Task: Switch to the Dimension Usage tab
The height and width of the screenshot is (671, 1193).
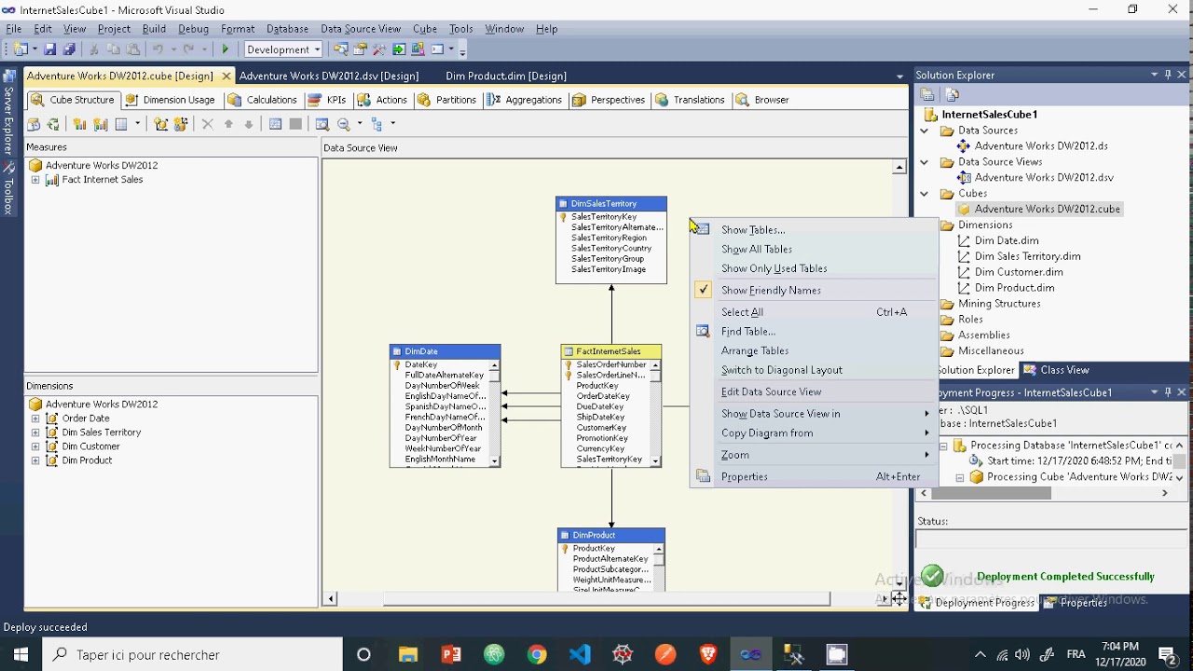Action: click(x=170, y=100)
